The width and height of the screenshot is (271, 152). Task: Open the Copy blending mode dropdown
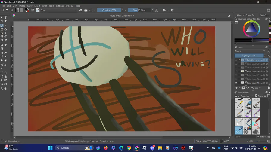[59, 10]
